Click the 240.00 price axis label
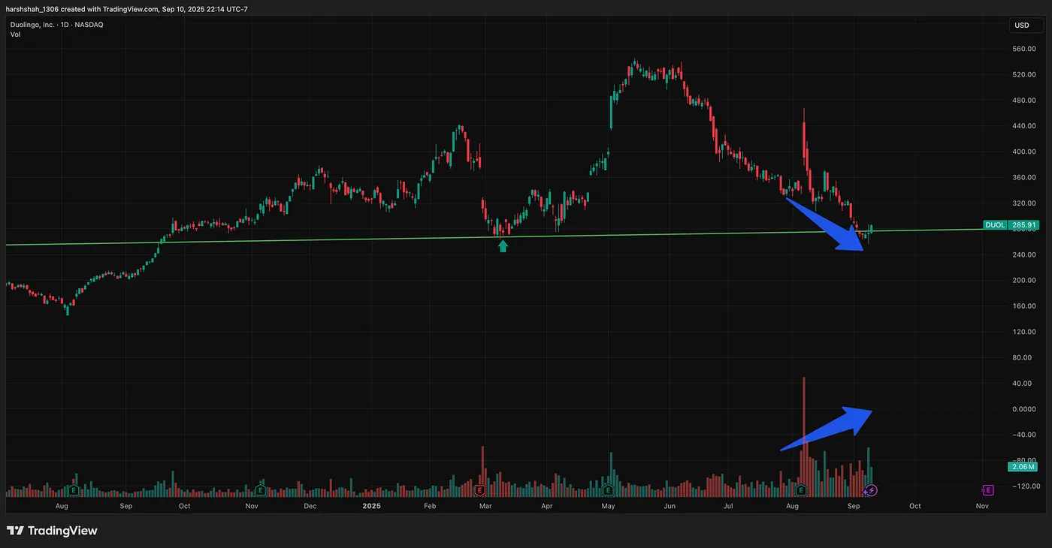Image resolution: width=1052 pixels, height=548 pixels. click(x=1024, y=255)
